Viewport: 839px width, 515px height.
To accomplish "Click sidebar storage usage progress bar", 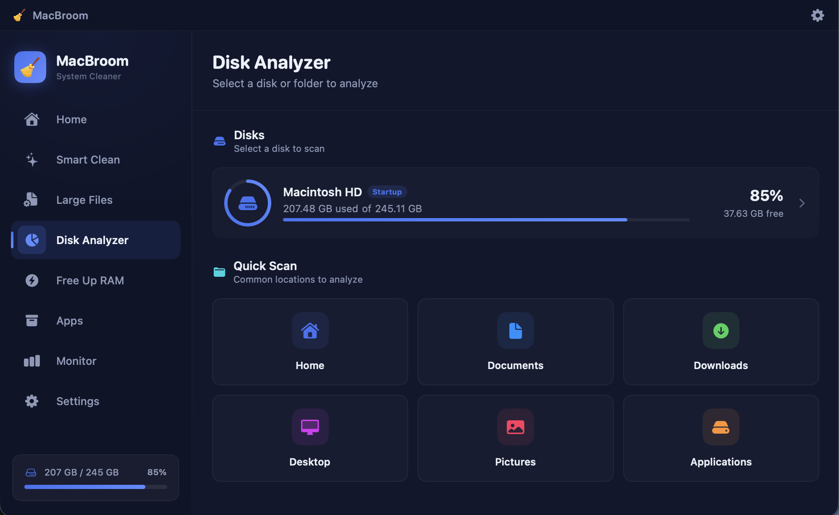I will point(96,487).
